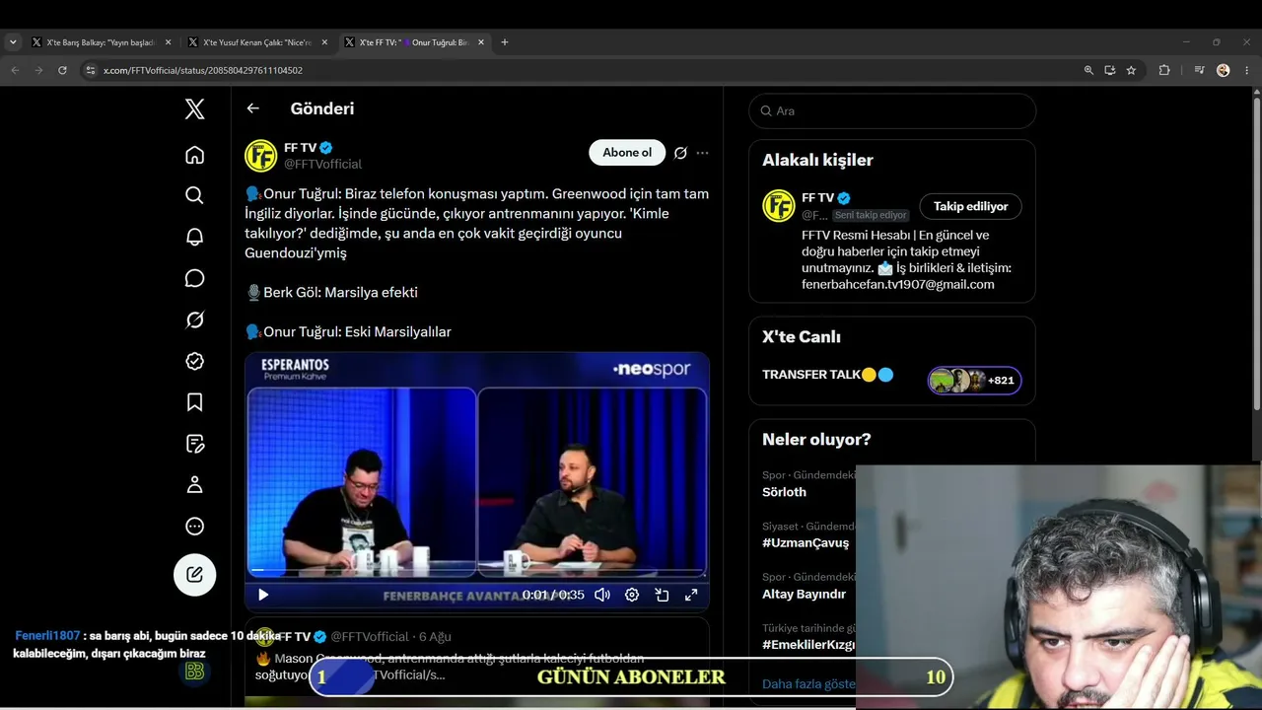
Task: Close the FF TV tab
Action: [481, 42]
